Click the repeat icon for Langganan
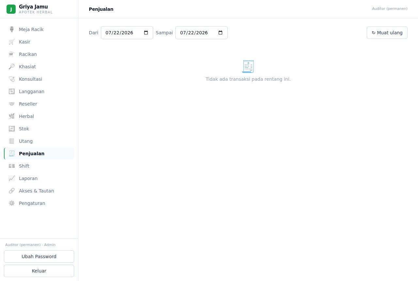Image resolution: width=418 pixels, height=281 pixels. tap(12, 91)
